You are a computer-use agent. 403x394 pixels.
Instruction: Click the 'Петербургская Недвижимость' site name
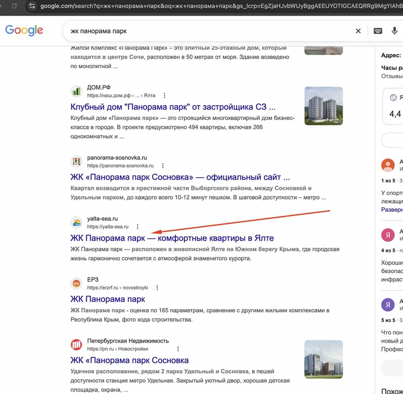click(x=128, y=341)
